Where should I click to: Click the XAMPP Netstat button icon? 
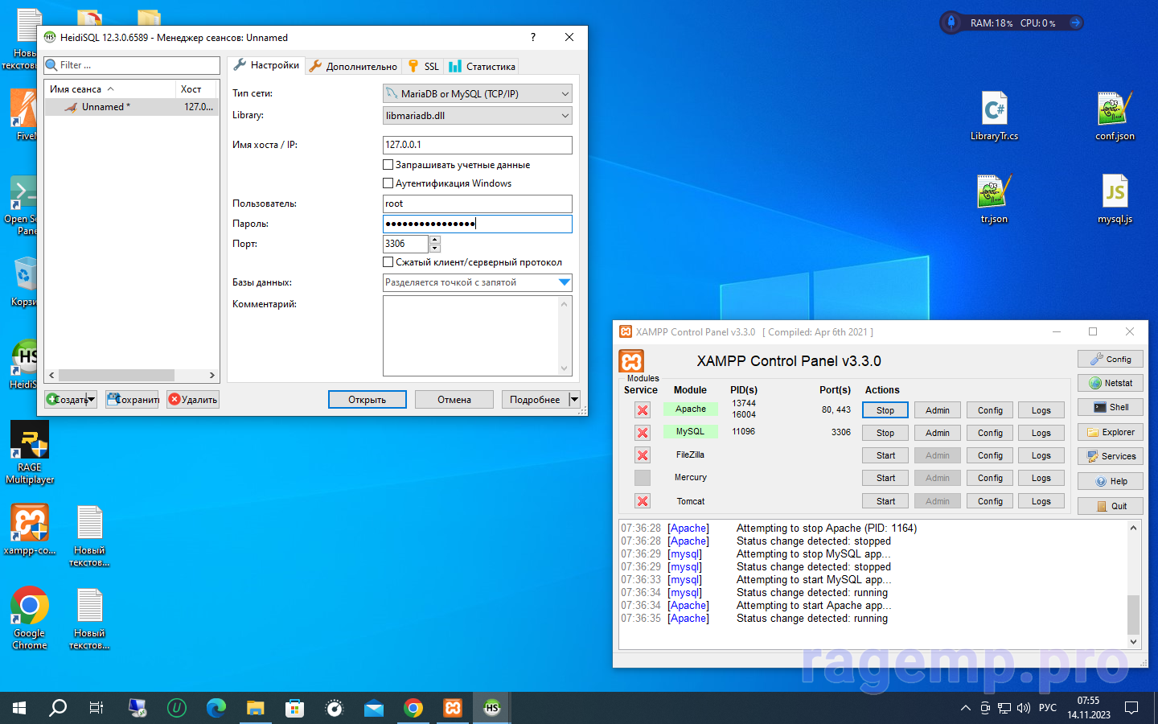tap(1095, 384)
